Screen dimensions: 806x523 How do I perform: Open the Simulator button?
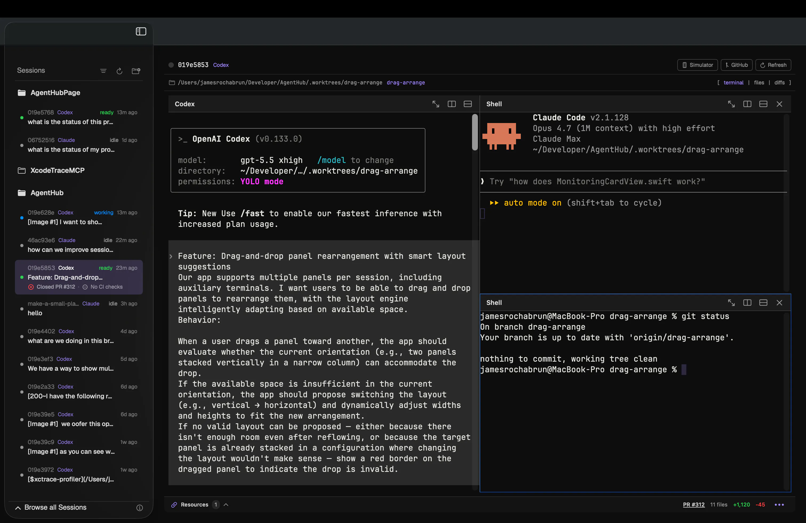pos(697,65)
